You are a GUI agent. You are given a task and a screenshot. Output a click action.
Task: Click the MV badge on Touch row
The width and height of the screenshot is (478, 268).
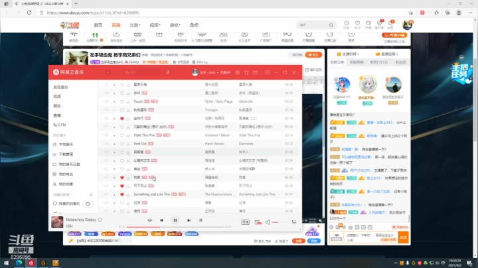tap(154, 101)
